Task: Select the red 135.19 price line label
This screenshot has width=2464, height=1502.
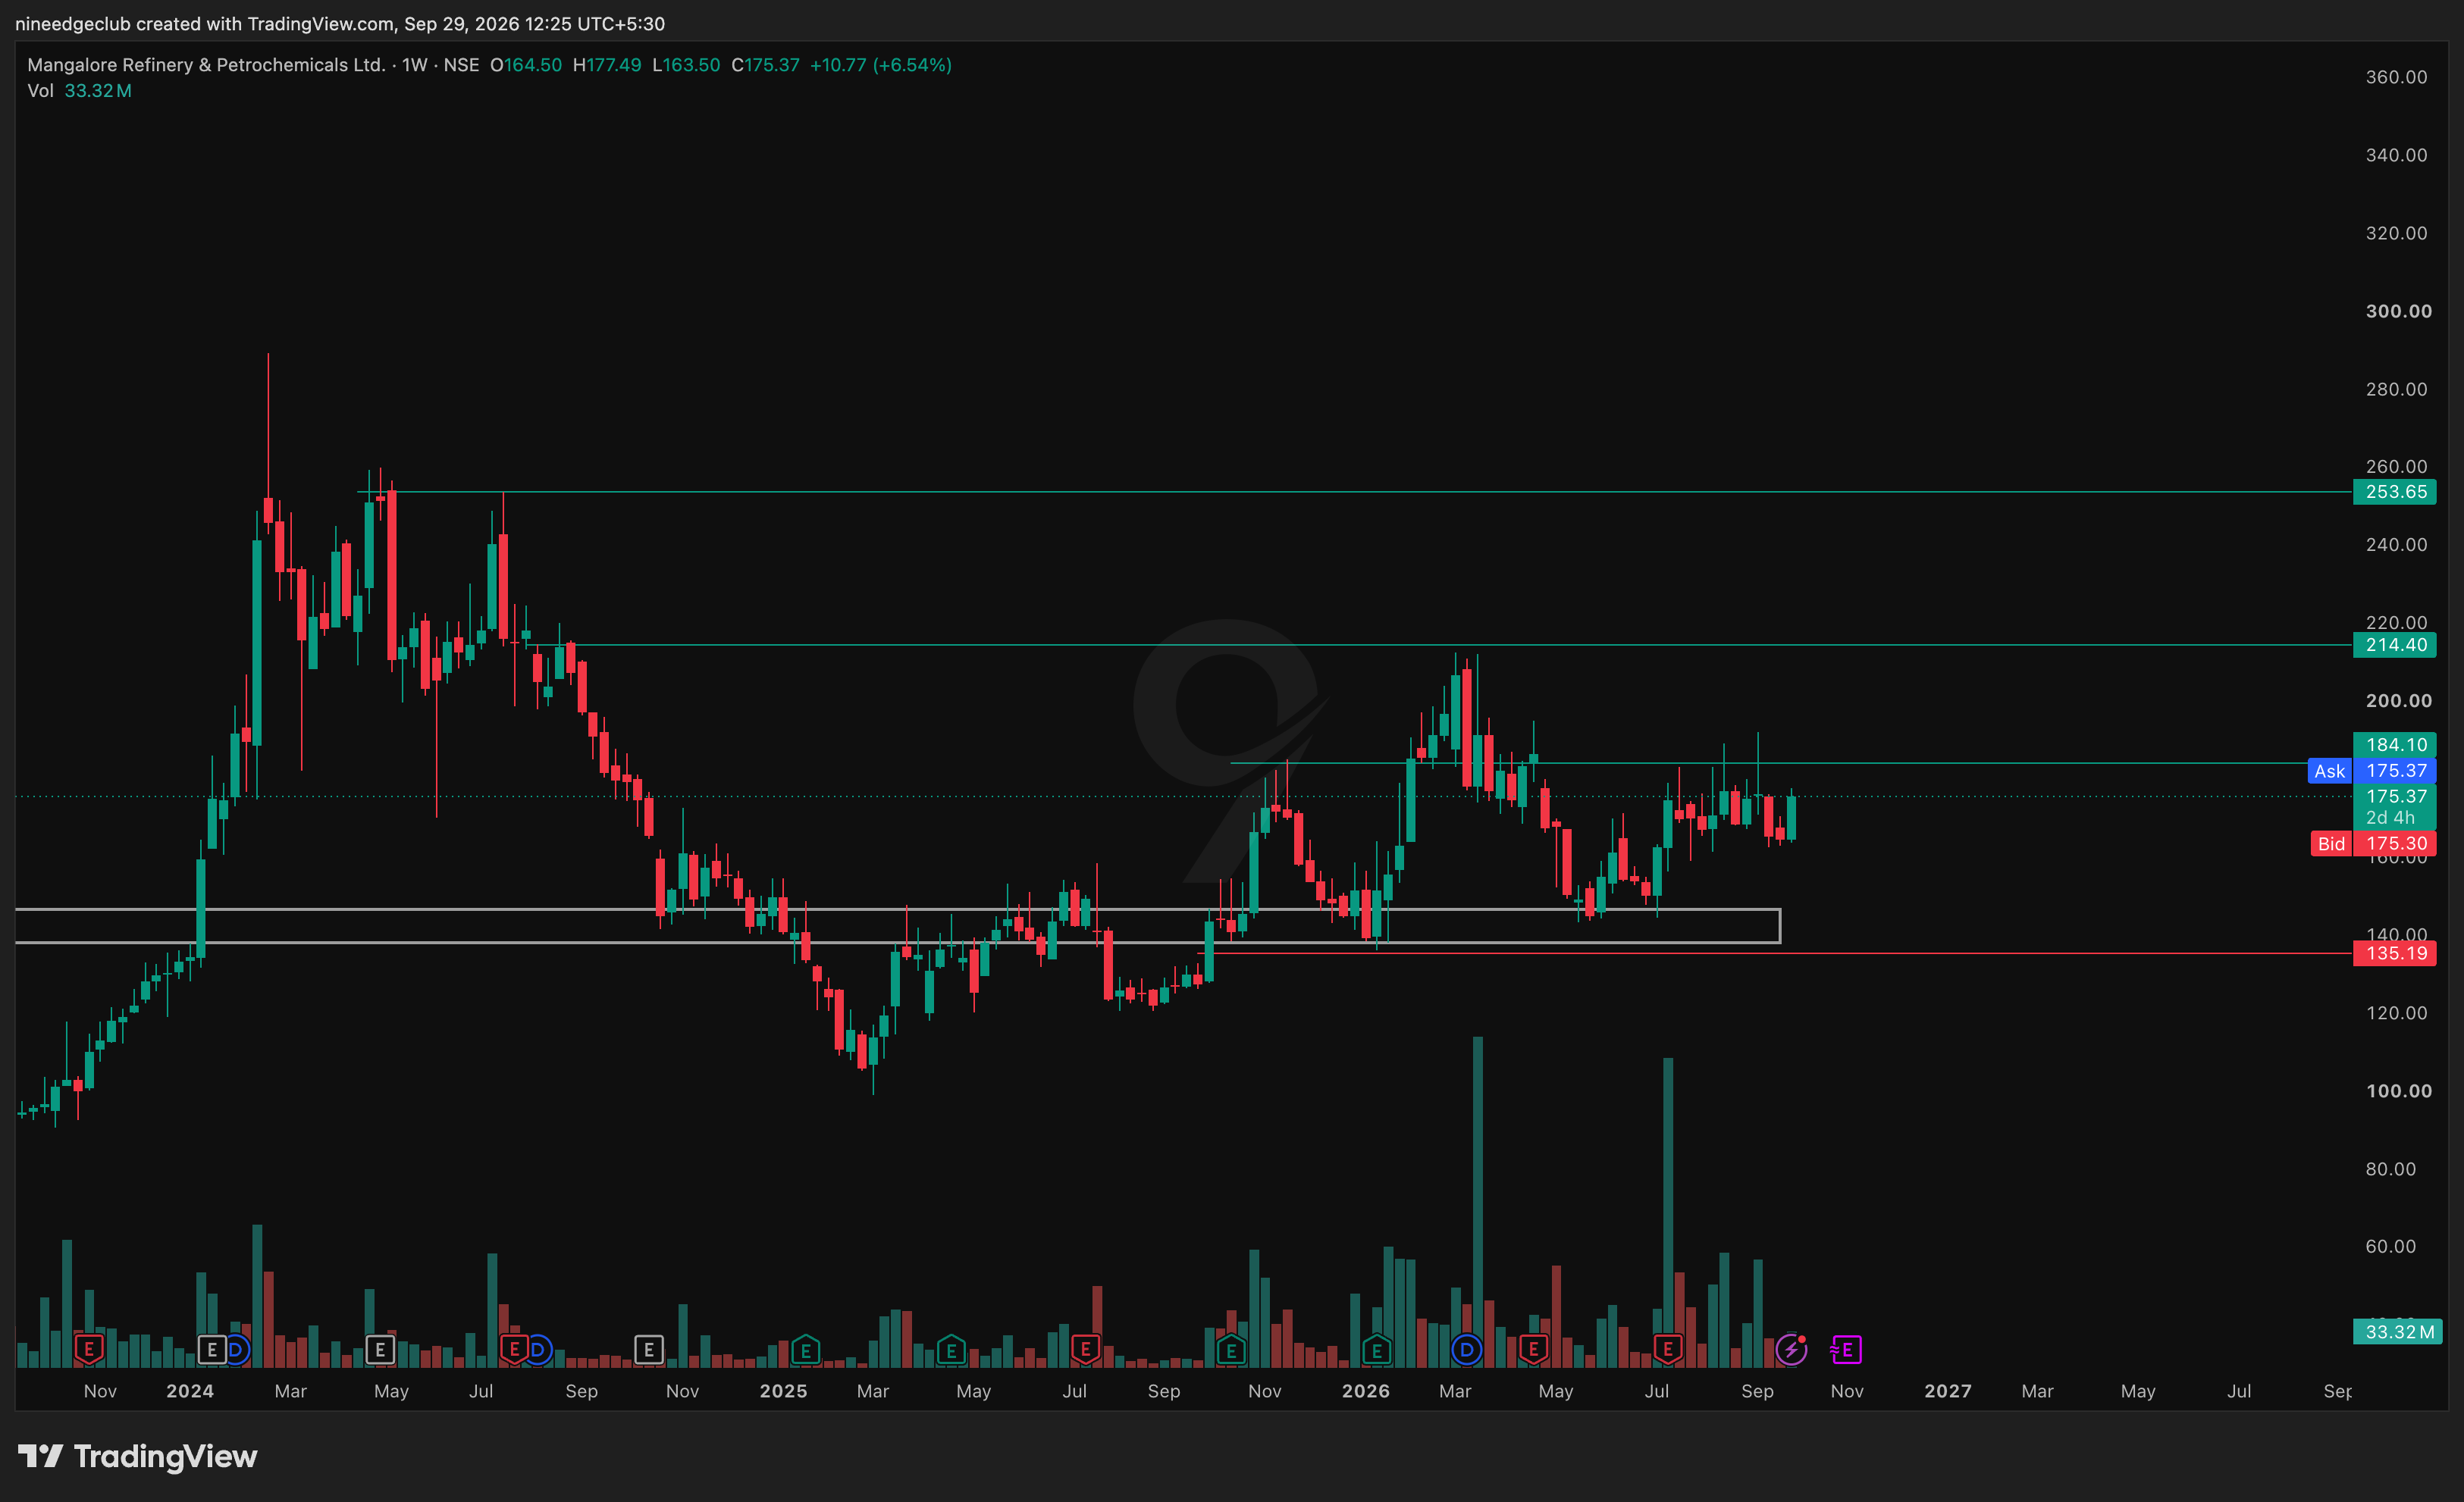Action: point(2394,953)
